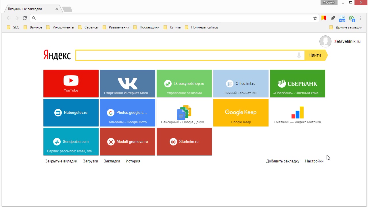Open the Яндекс.Метрика counters tile
368x207 pixels.
coord(298,113)
